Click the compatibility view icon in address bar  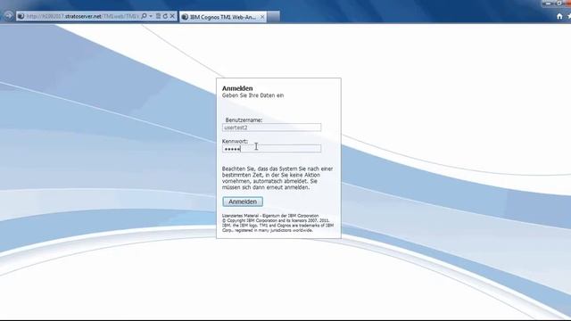[x=158, y=16]
